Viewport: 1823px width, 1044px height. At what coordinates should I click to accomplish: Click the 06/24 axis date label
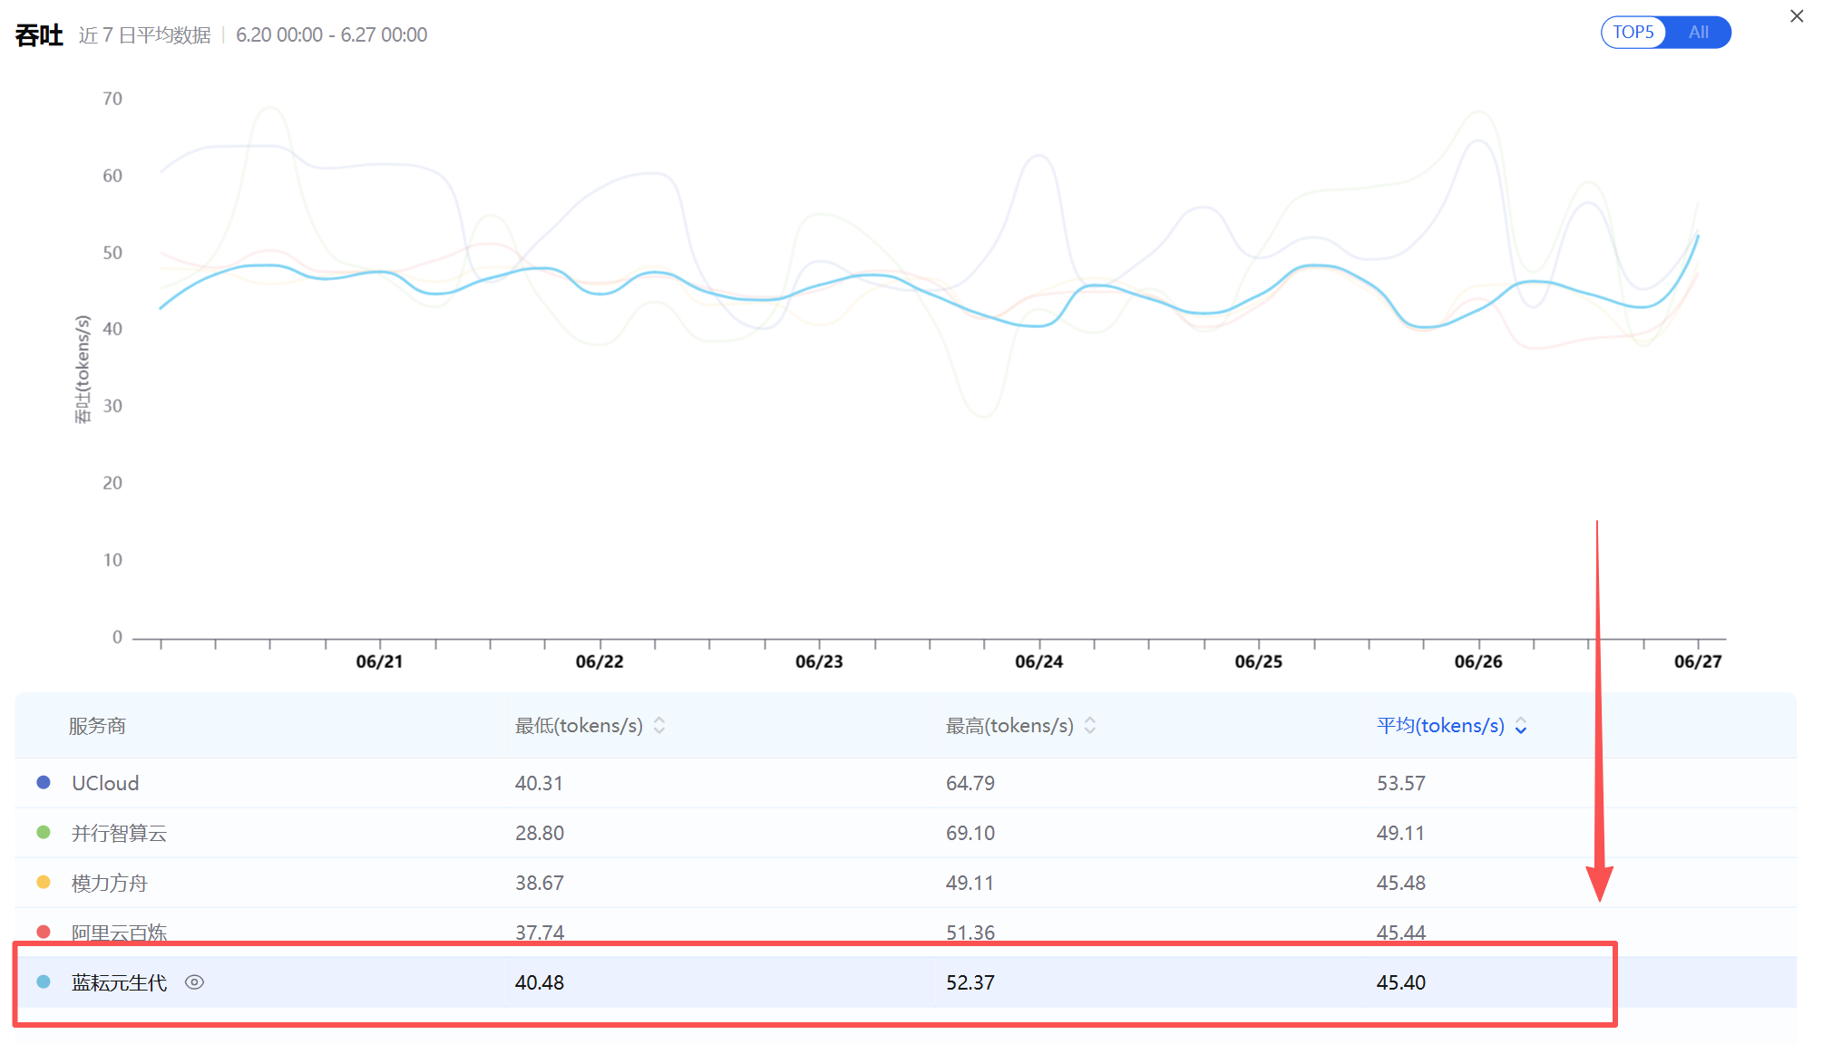click(x=1038, y=662)
